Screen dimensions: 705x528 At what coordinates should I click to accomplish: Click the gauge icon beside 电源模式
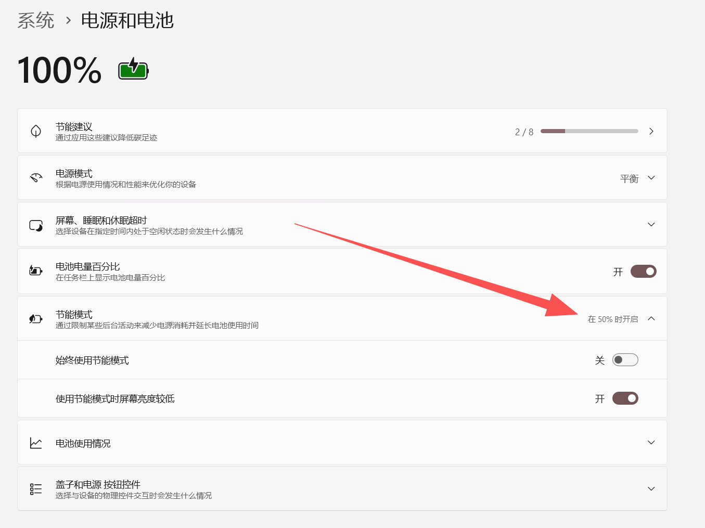36,178
